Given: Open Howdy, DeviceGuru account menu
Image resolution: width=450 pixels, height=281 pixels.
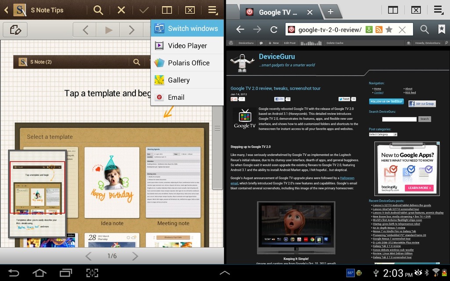Looking at the screenshot, I should [428, 43].
